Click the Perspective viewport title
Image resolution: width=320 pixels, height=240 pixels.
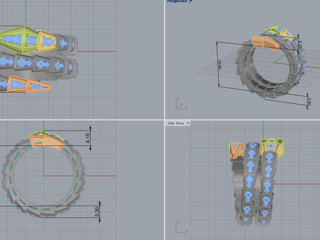click(x=177, y=1)
